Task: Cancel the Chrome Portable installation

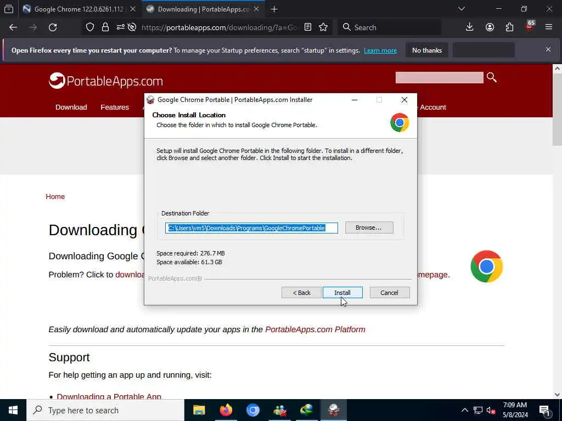Action: [389, 293]
